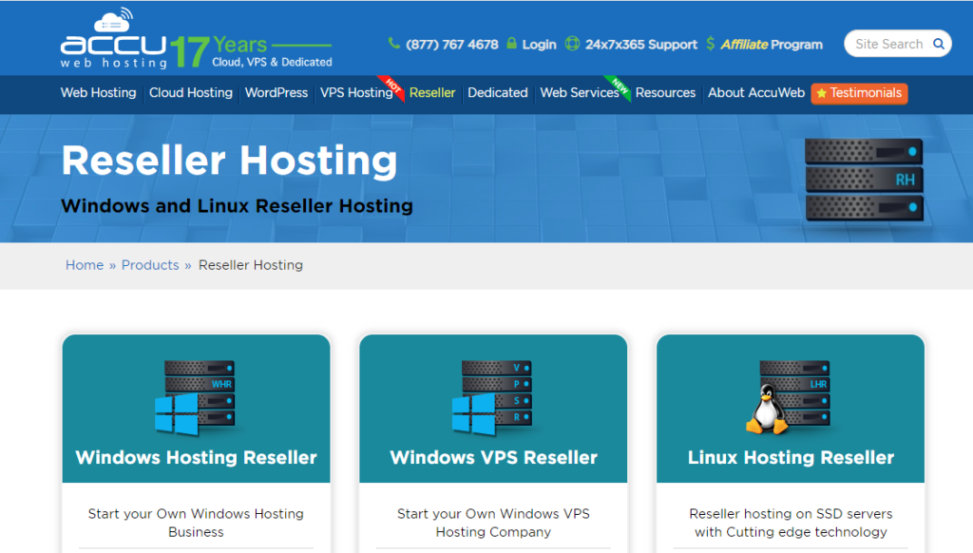Click the dollar sign affiliate icon
The width and height of the screenshot is (973, 553).
(711, 44)
